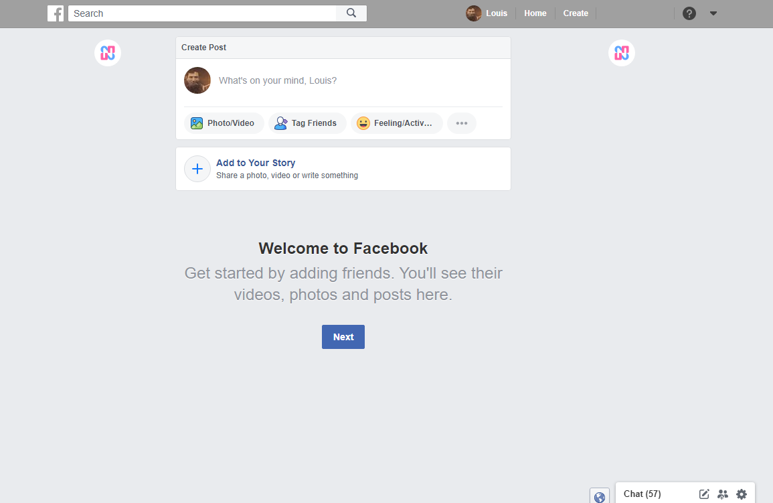Click the right pink-blue extension logo icon
This screenshot has height=503, width=773.
click(621, 53)
